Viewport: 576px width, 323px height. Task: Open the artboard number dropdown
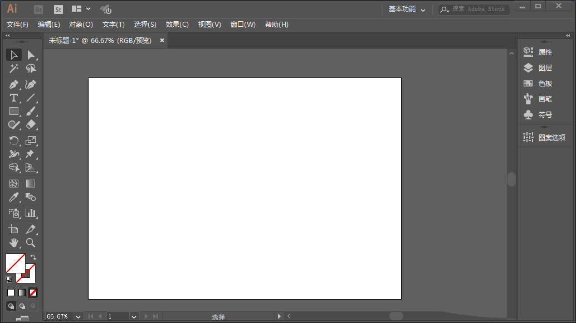click(x=134, y=316)
